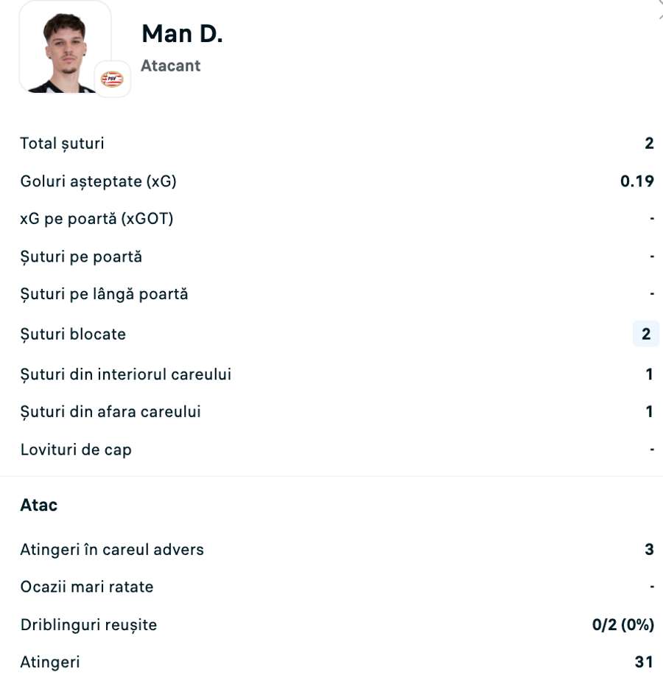Screen dimensions: 663x684
Task: Click the 'Șuturi pe lângă poartă' row
Action: (x=331, y=293)
